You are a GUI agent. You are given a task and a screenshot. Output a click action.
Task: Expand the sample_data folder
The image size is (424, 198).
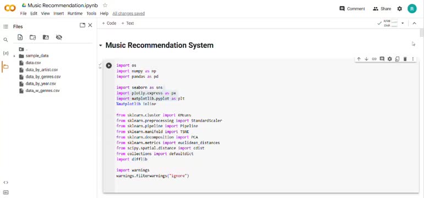point(14,56)
